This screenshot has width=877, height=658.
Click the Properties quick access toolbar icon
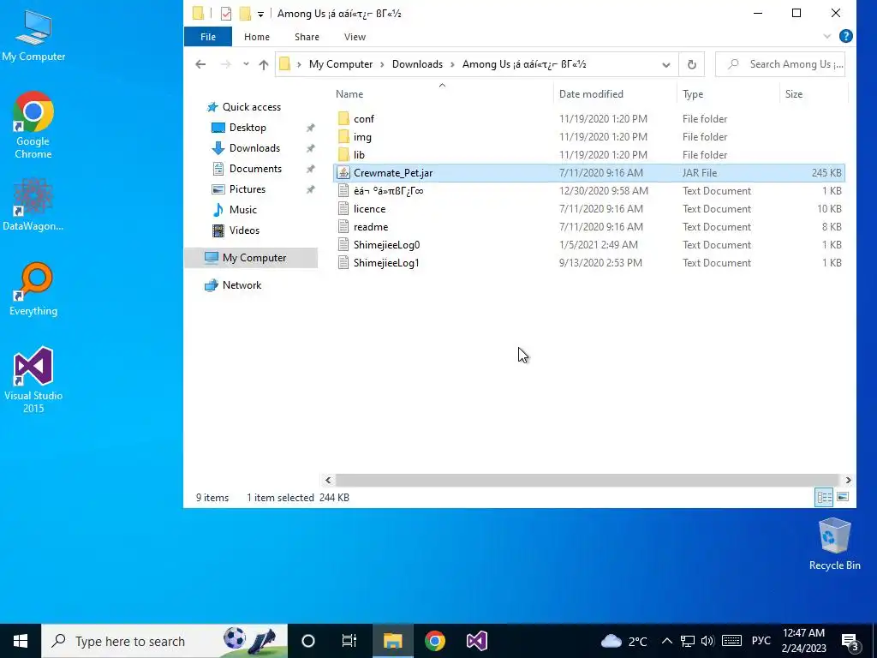click(x=226, y=14)
